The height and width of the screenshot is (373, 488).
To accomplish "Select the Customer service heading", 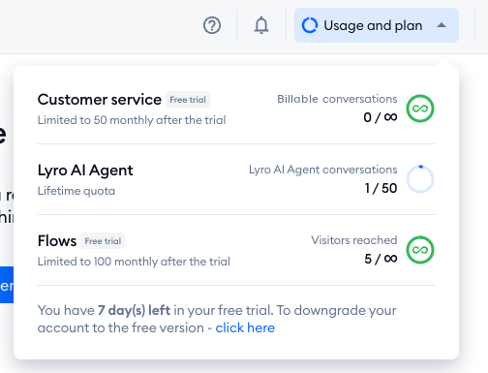I will click(x=100, y=100).
